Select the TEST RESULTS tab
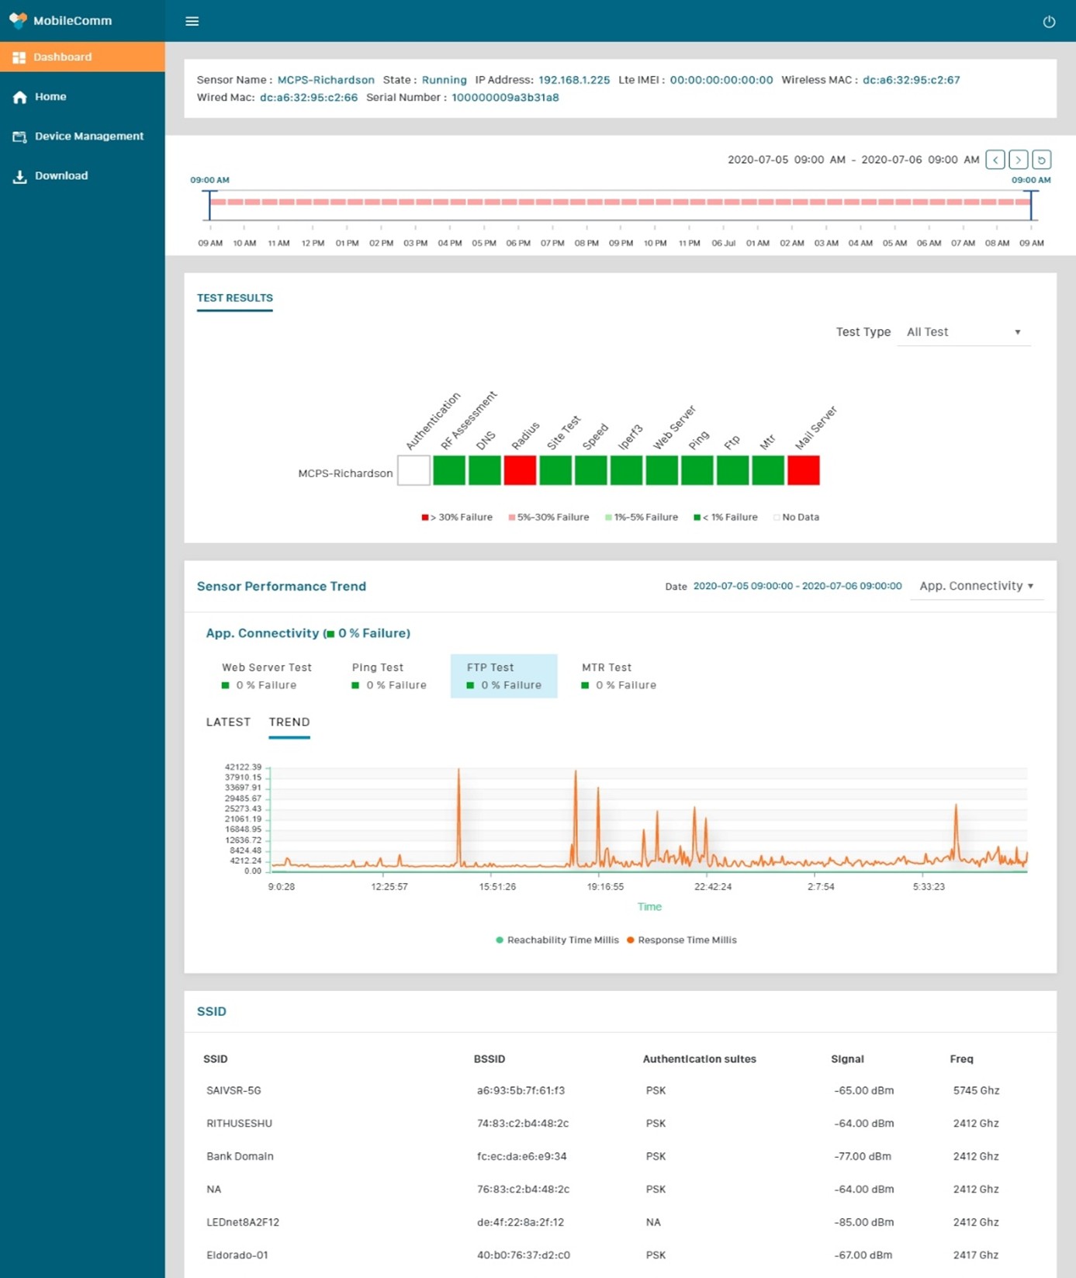 point(234,298)
